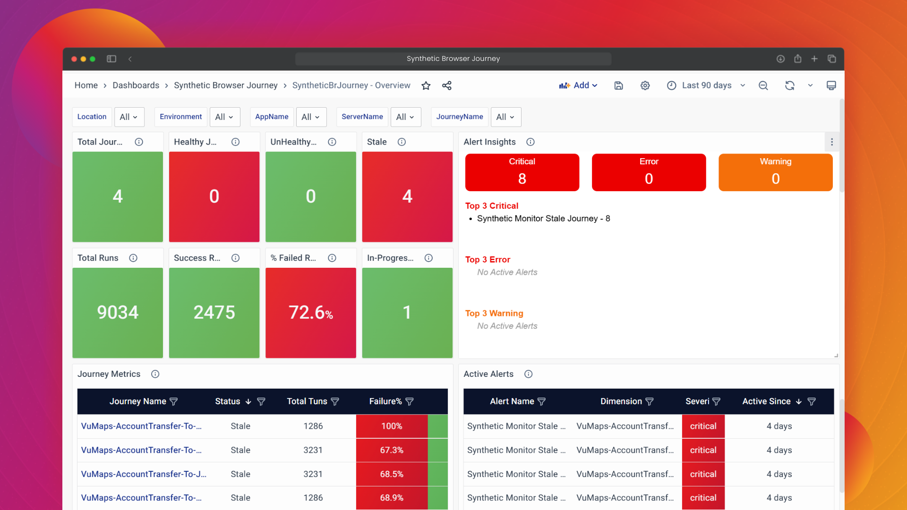Click the save dashboard icon
907x510 pixels.
point(618,85)
